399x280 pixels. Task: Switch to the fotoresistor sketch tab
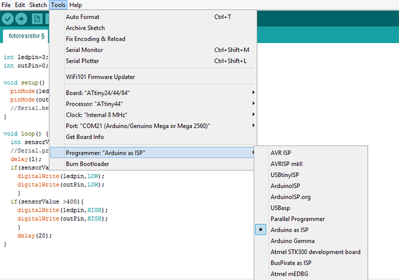click(24, 36)
